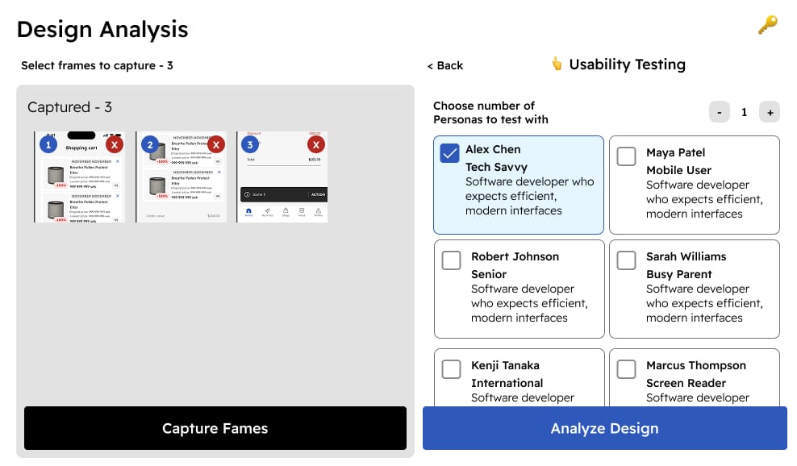Remove captured frame 1 with red X
The image size is (797, 466).
[115, 145]
